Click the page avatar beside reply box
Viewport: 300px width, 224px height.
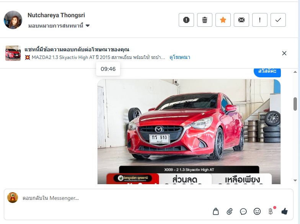point(13,198)
